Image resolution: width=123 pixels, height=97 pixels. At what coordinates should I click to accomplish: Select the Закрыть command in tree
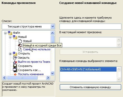click(x=24, y=58)
